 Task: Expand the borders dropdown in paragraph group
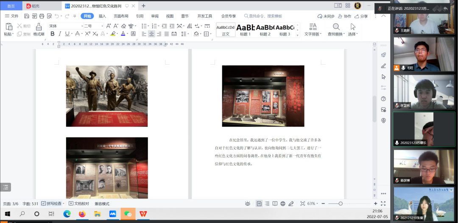pos(211,34)
